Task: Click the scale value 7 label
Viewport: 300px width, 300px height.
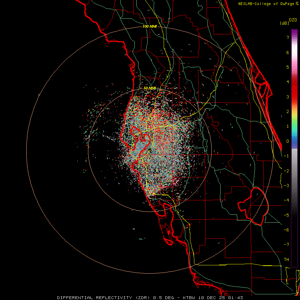Action: [x=288, y=37]
